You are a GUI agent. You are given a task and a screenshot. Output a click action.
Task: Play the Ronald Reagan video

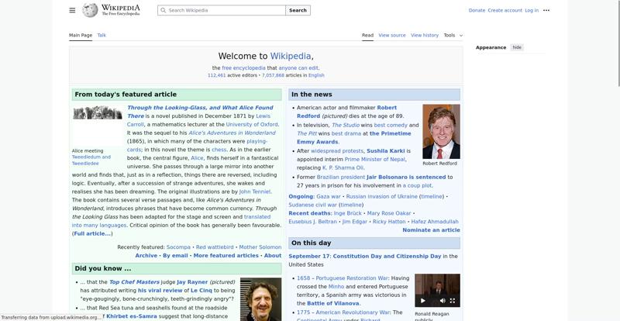(422, 300)
